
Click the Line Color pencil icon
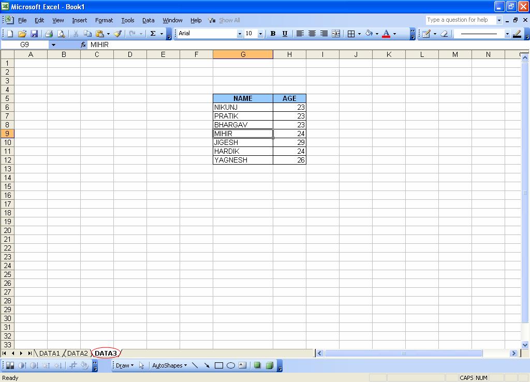click(x=517, y=34)
